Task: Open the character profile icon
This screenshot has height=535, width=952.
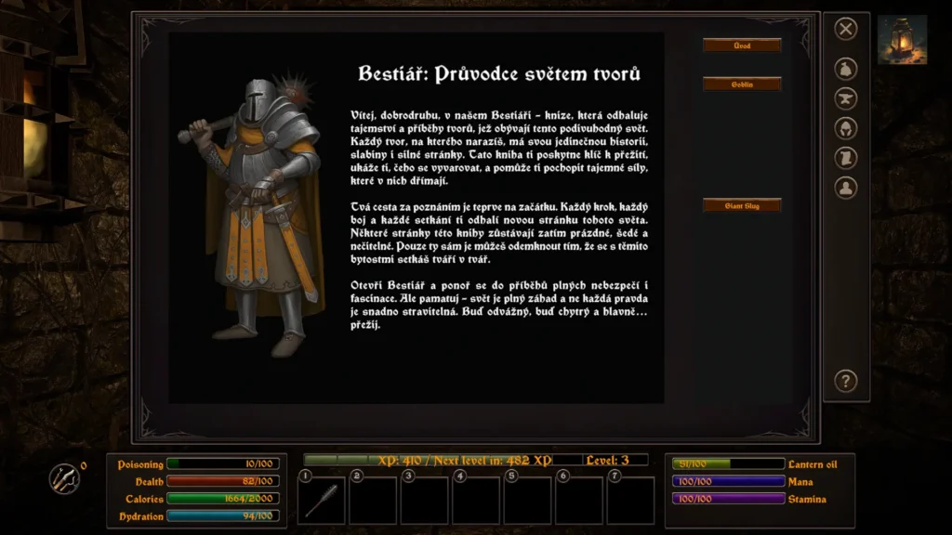Action: click(x=845, y=189)
